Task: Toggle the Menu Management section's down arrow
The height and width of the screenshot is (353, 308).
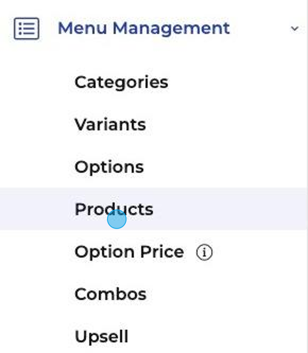Action: pyautogui.click(x=294, y=29)
